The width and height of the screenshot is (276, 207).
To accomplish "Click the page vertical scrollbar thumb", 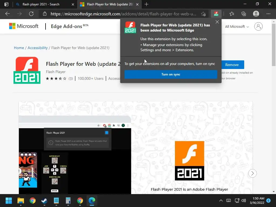I will [274, 45].
